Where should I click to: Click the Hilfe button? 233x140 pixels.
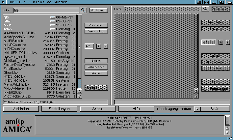pos(136,109)
